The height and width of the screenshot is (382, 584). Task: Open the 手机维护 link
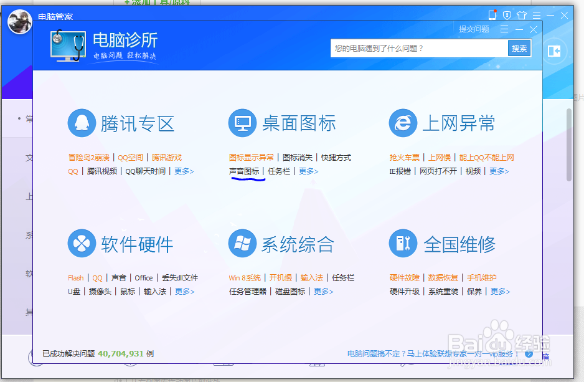481,278
